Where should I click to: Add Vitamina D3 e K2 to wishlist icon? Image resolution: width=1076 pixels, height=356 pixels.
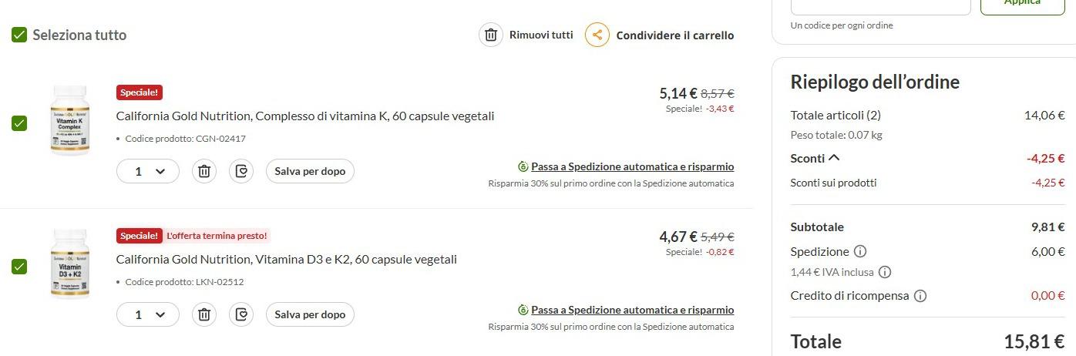(242, 314)
